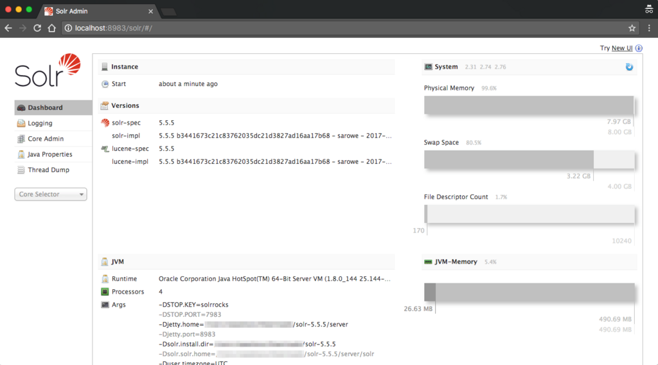Bookmark this page with the star

pos(632,28)
